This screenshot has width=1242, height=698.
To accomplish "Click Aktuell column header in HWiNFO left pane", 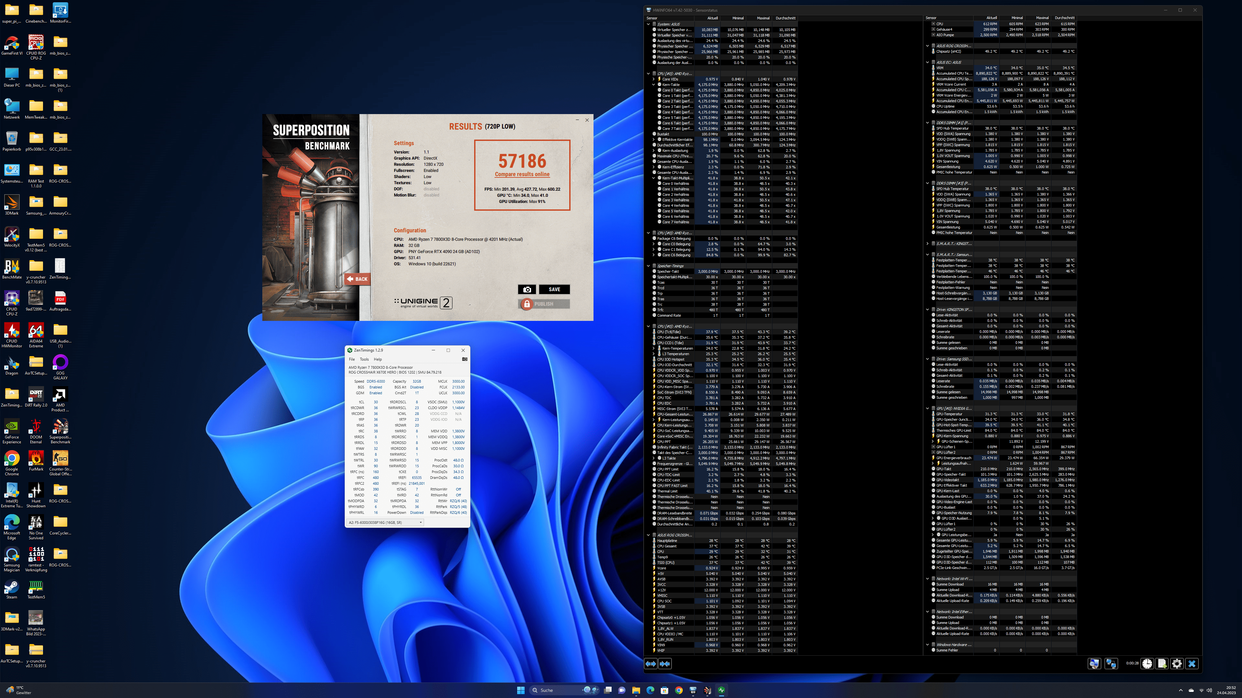I will click(707, 18).
